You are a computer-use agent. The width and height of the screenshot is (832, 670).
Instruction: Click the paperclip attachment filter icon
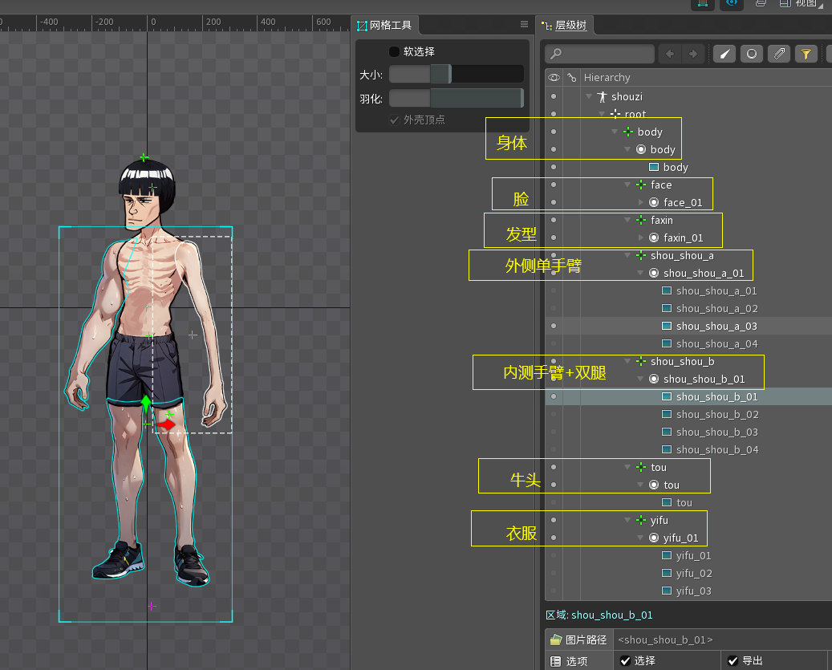coord(778,54)
